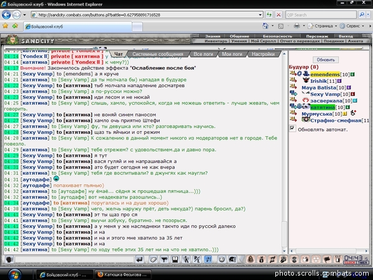
Task: Open the Персонаж menu
Action: [317, 36]
